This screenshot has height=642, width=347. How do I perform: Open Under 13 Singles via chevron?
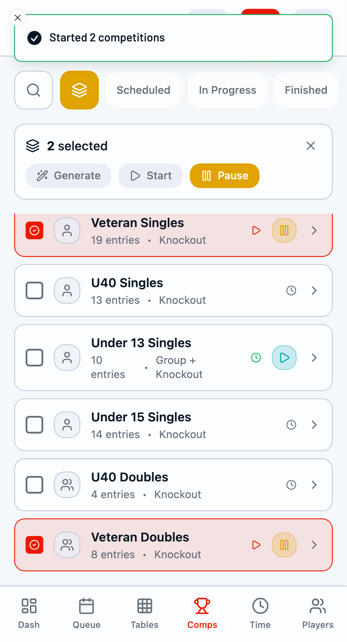point(314,358)
